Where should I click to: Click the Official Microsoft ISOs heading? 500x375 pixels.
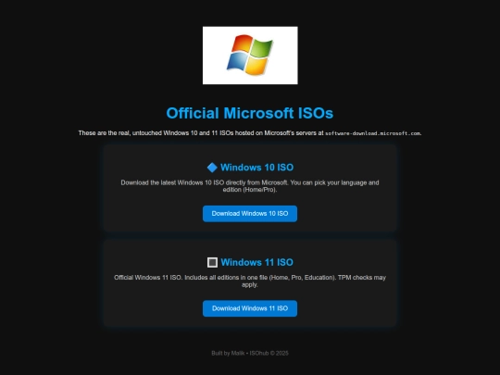250,113
